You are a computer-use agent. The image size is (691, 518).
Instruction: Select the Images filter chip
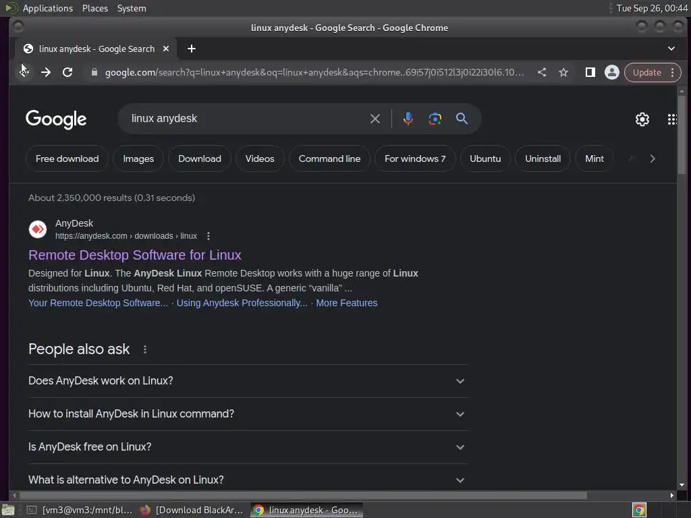coord(138,159)
